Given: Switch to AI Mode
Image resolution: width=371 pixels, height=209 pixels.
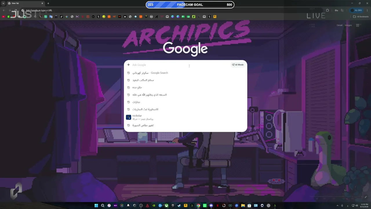Looking at the screenshot, I should coord(238,65).
